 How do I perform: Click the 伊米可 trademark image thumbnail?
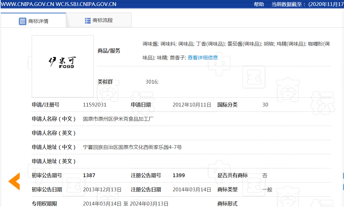tap(63, 66)
